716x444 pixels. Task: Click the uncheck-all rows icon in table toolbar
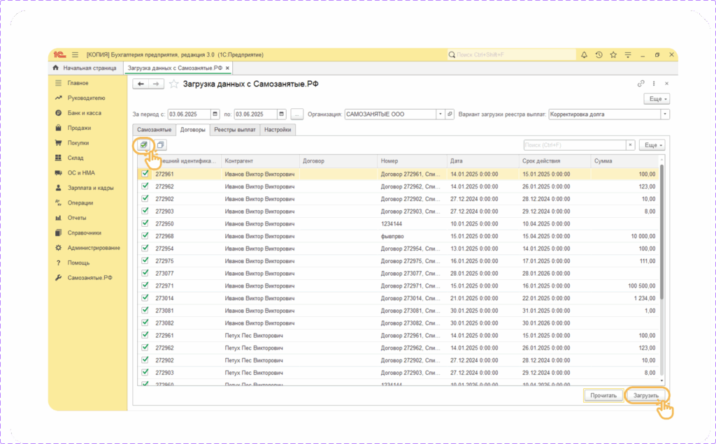click(160, 145)
